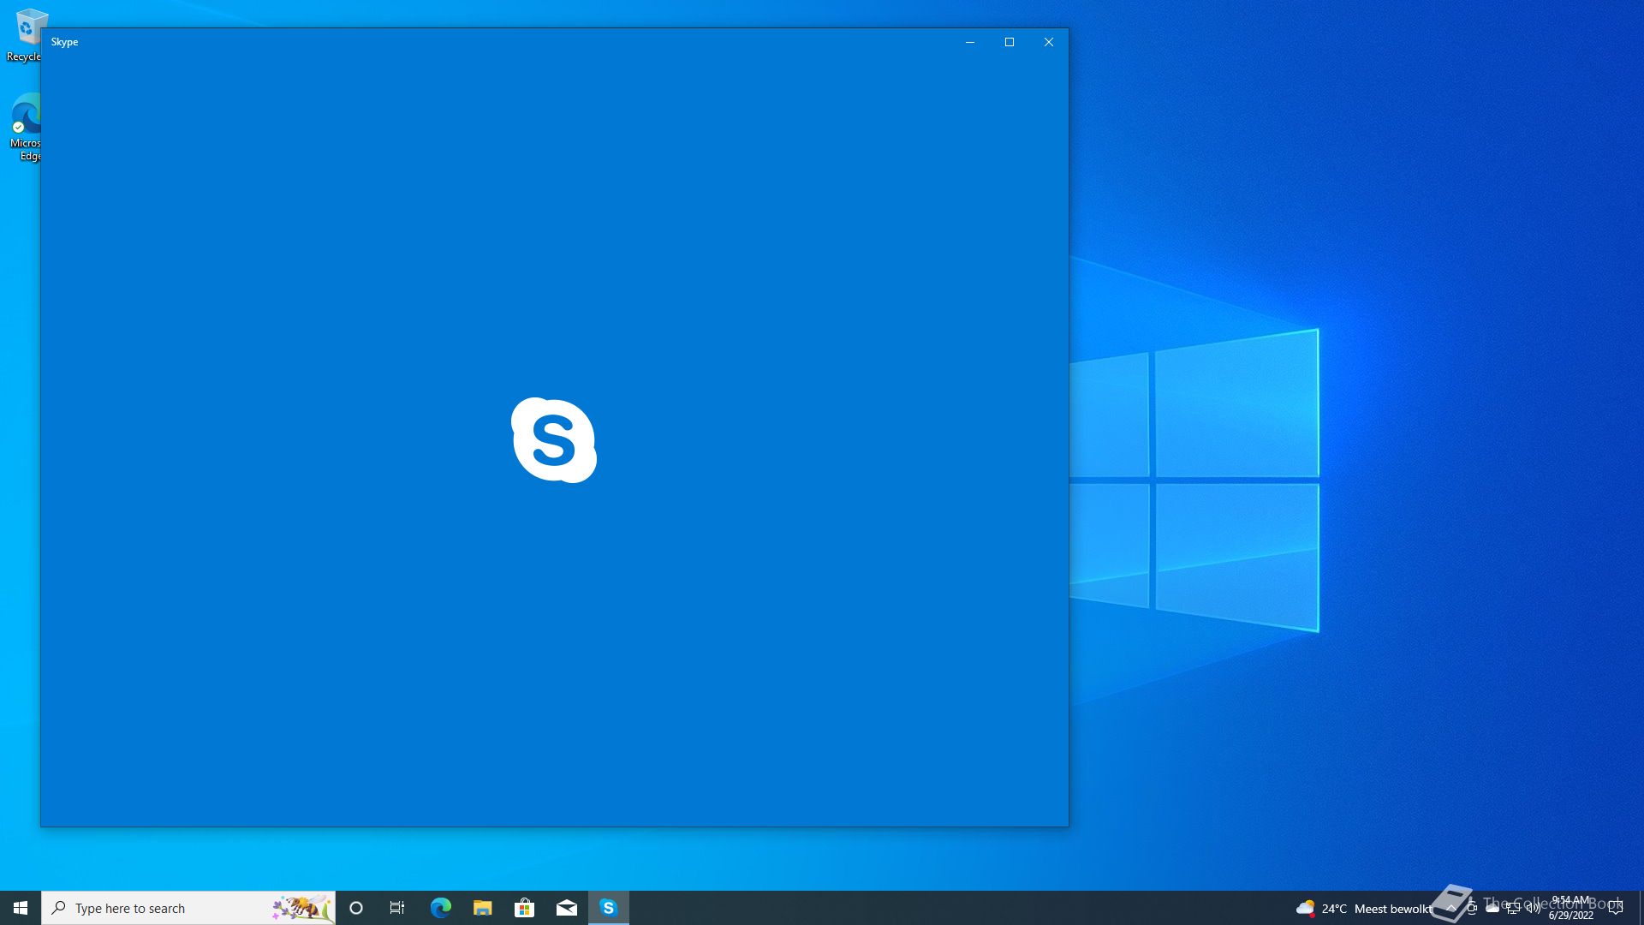Click the Show desktop strip at taskbar end
Screen dimensions: 1644x925
[1641, 908]
